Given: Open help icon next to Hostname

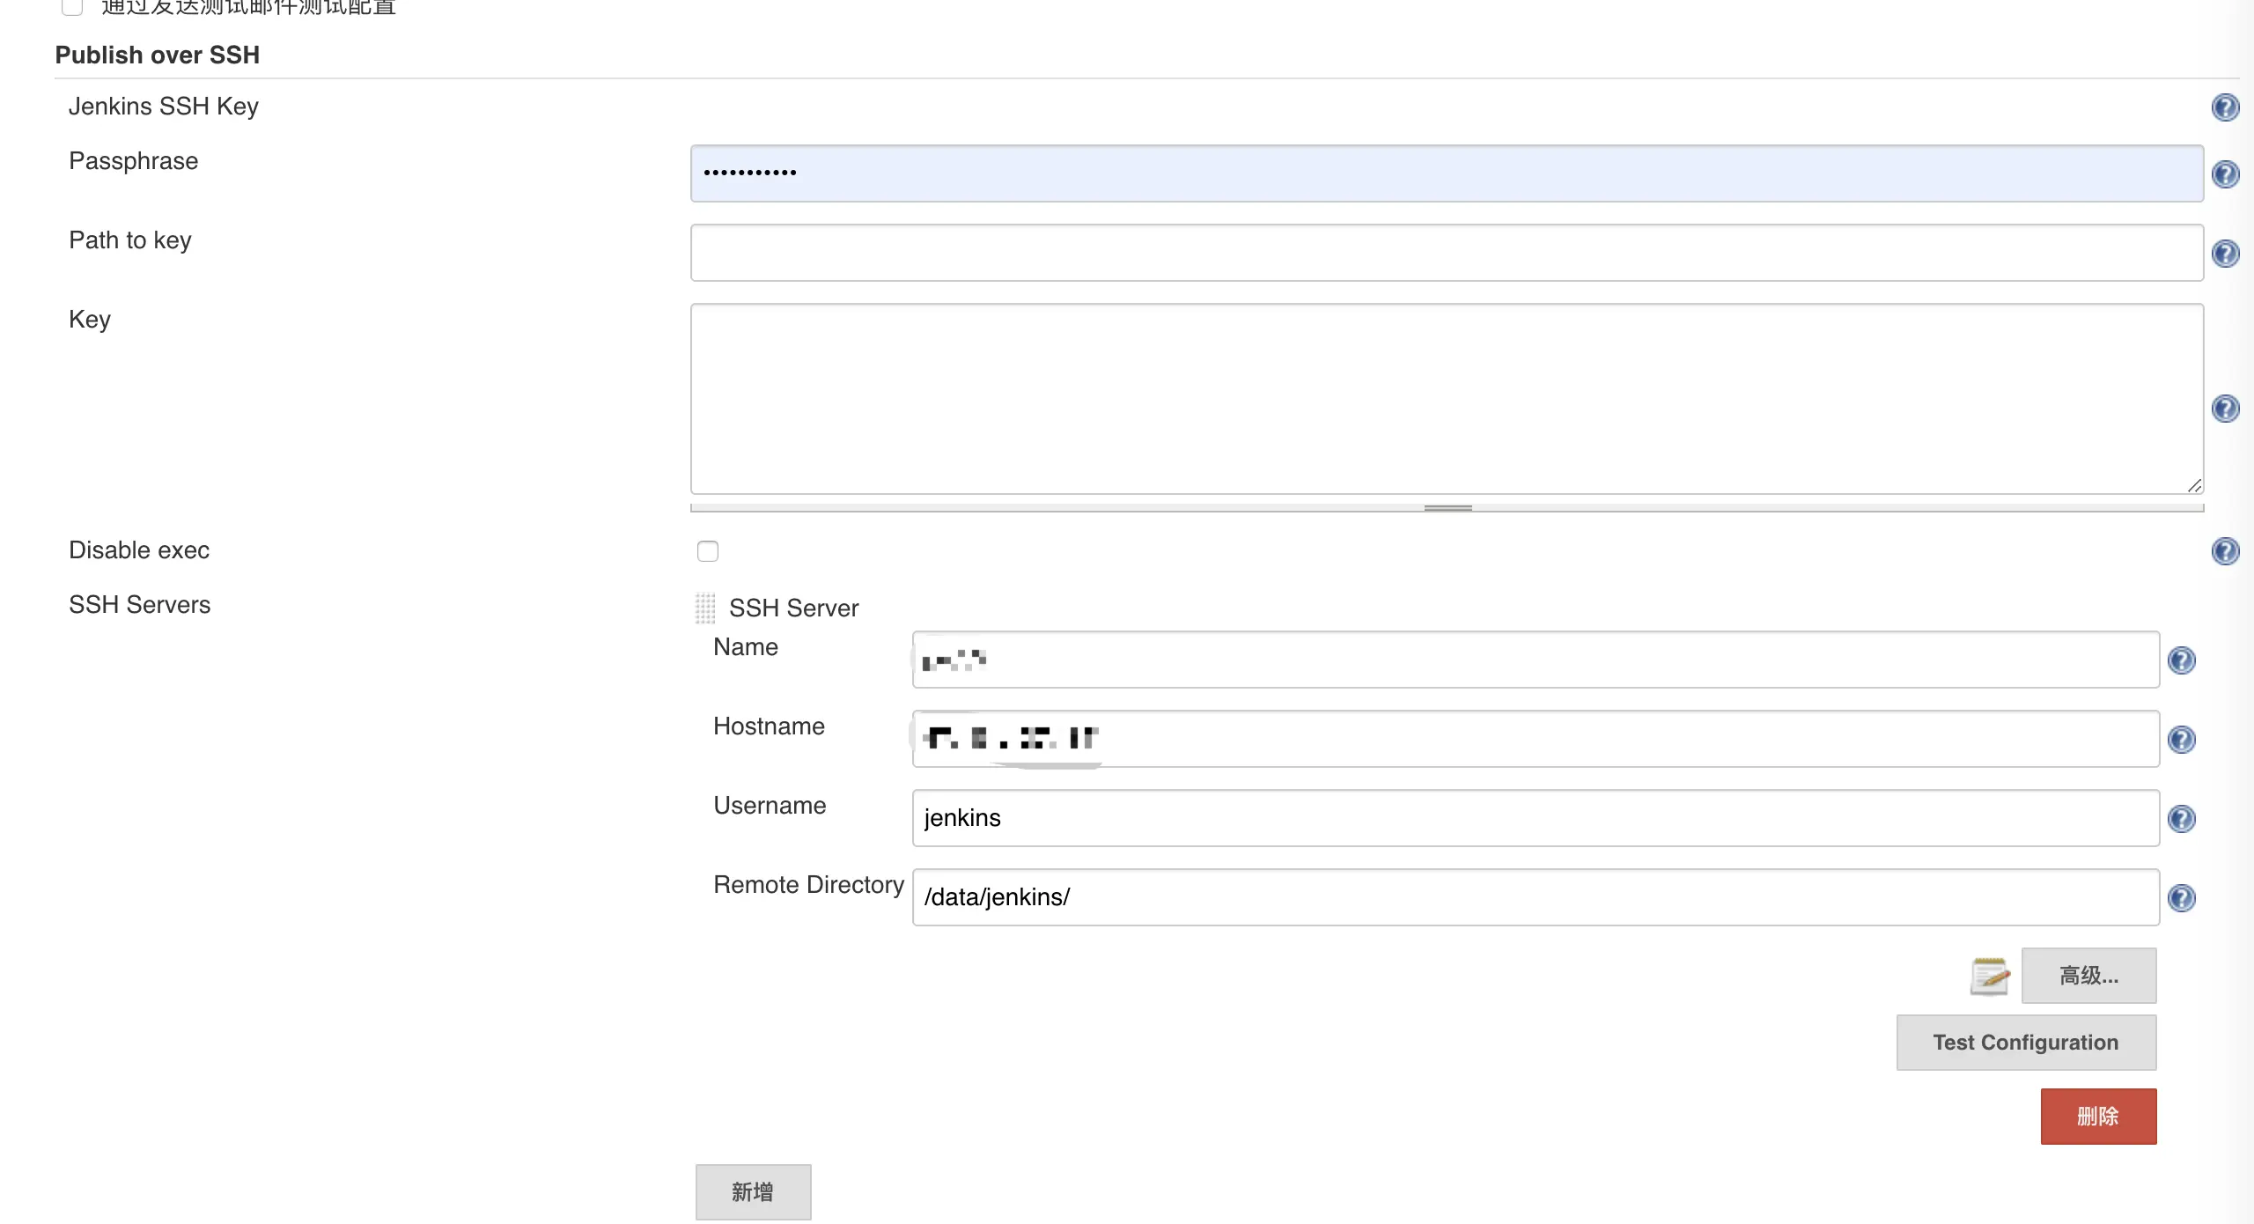Looking at the screenshot, I should point(2181,740).
